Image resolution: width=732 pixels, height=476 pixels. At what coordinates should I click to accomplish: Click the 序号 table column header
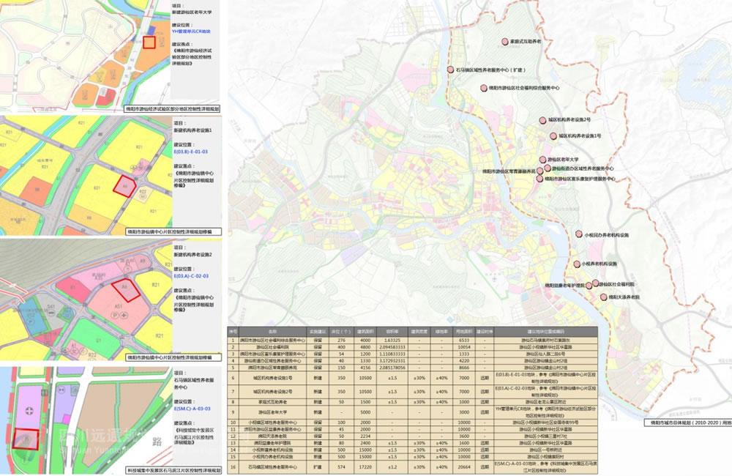coord(234,331)
